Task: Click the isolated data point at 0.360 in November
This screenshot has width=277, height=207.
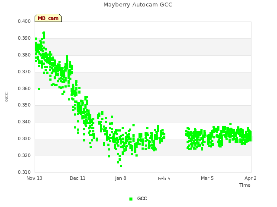Action: [x=39, y=89]
